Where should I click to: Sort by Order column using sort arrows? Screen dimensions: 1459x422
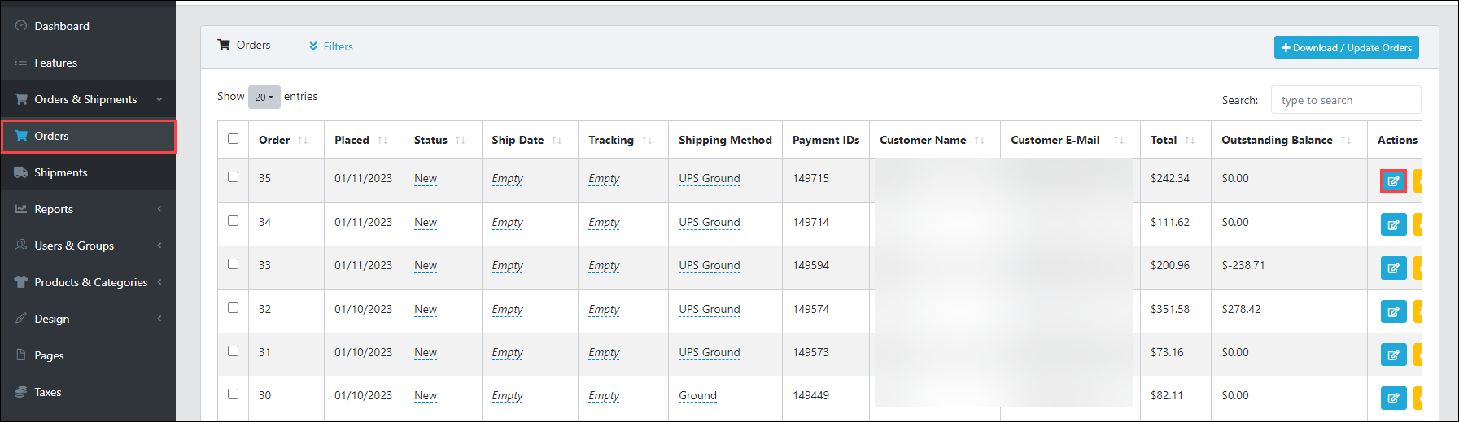coord(303,141)
